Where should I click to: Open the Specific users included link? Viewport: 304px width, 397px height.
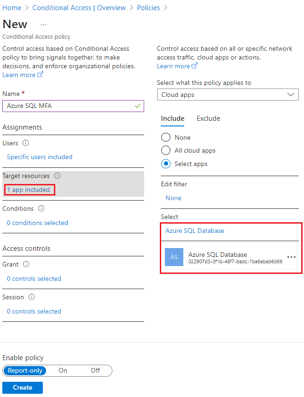tap(40, 157)
